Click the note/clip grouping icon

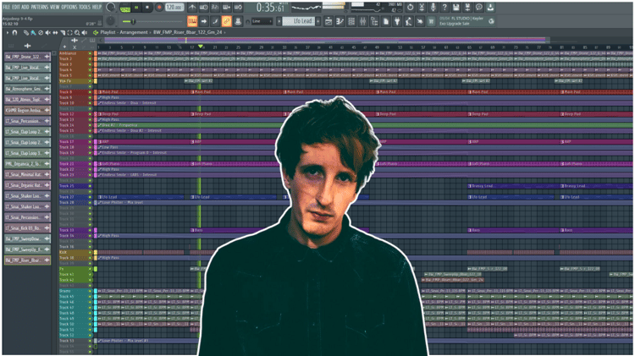[215, 21]
